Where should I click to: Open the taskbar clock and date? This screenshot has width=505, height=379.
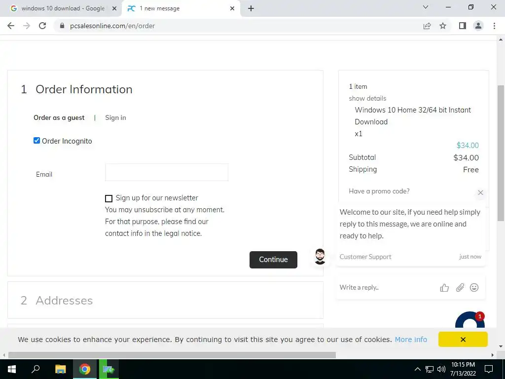(x=463, y=369)
